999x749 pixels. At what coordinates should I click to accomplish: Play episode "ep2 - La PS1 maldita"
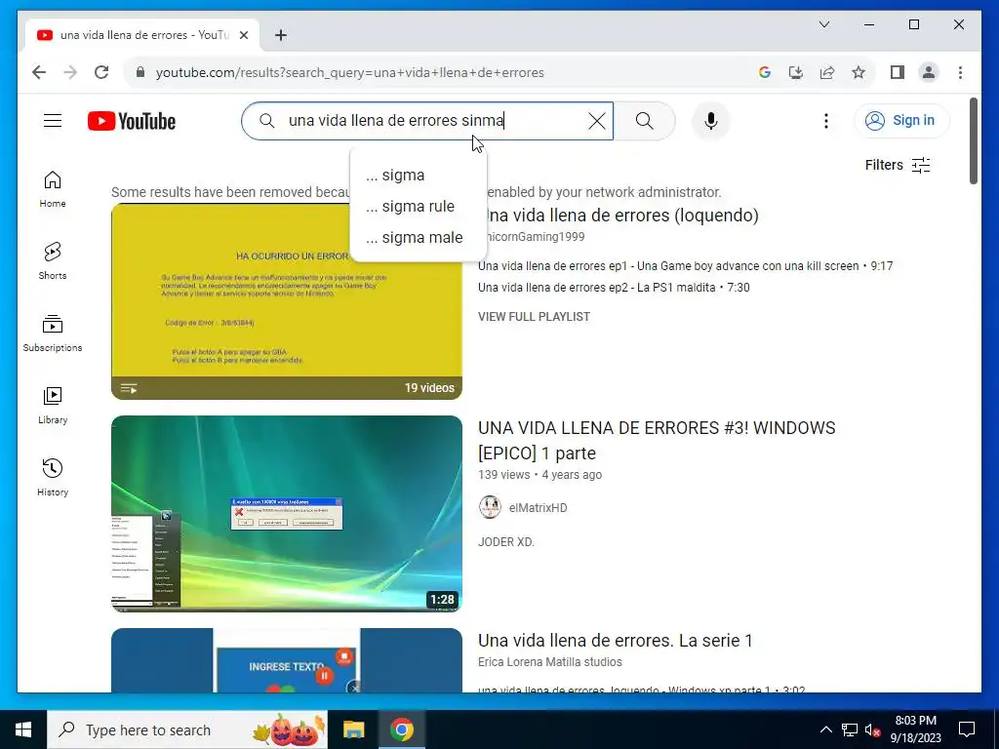click(614, 288)
